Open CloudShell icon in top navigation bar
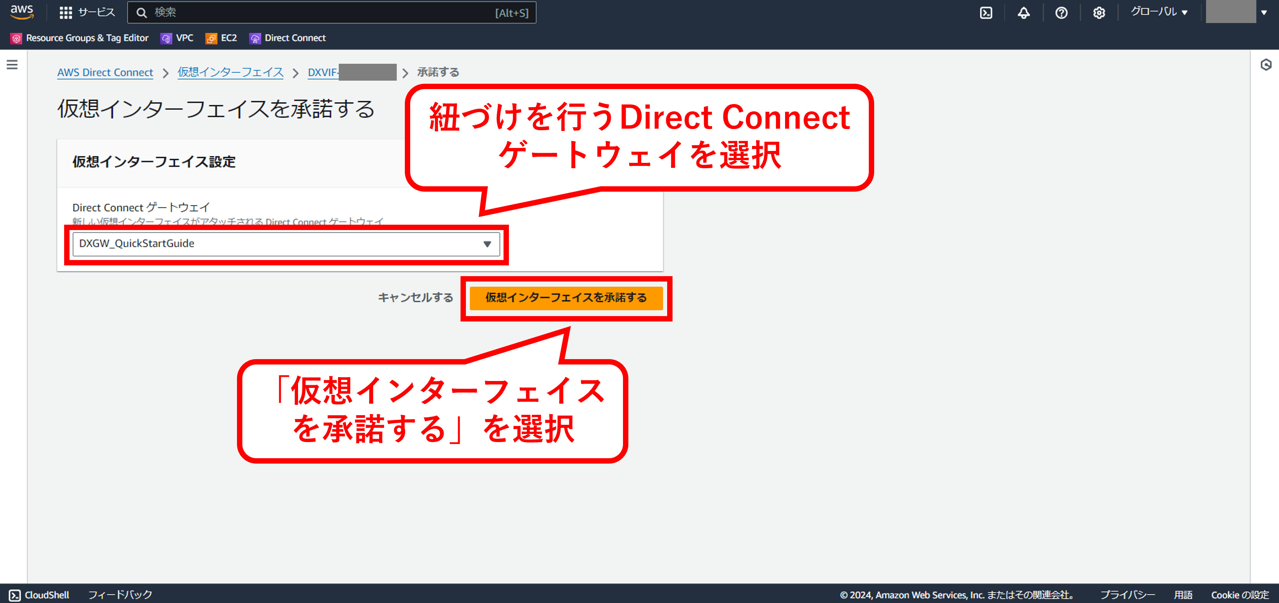Image resolution: width=1279 pixels, height=603 pixels. coord(986,12)
